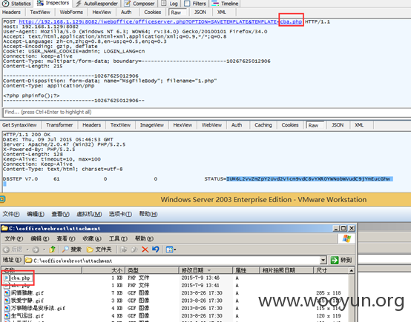Click the green Go (转到) arrow
411x322 pixels.
point(335,260)
